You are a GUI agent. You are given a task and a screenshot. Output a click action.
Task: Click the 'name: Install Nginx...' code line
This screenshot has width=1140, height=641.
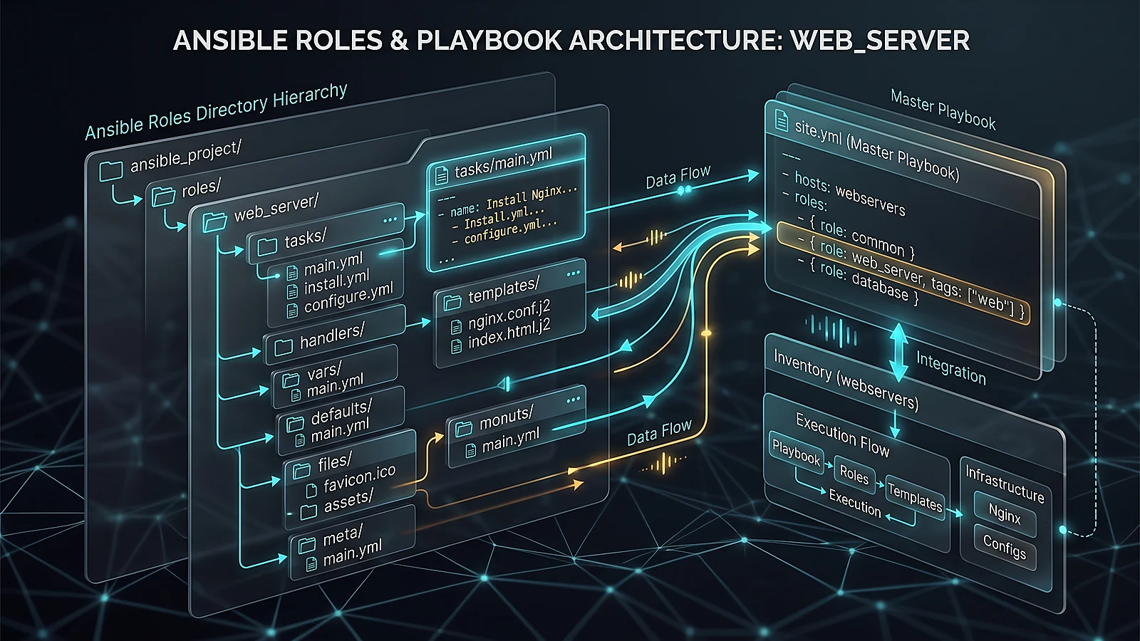pyautogui.click(x=507, y=202)
